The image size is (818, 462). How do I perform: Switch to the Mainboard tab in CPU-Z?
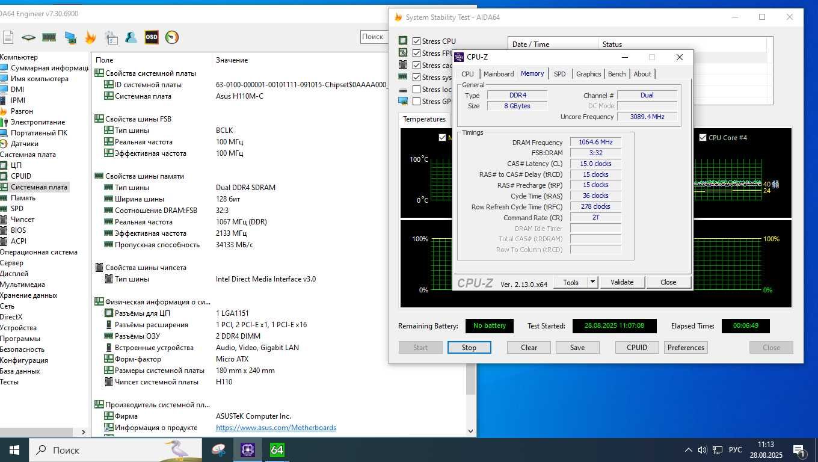pyautogui.click(x=499, y=74)
